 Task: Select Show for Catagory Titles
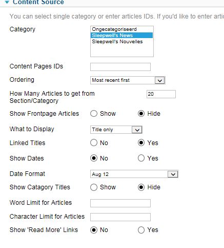tap(94, 187)
